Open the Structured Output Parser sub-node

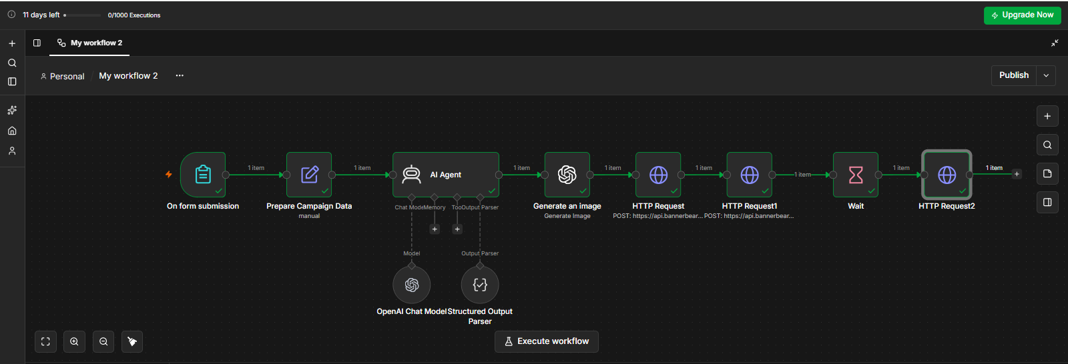tap(480, 285)
